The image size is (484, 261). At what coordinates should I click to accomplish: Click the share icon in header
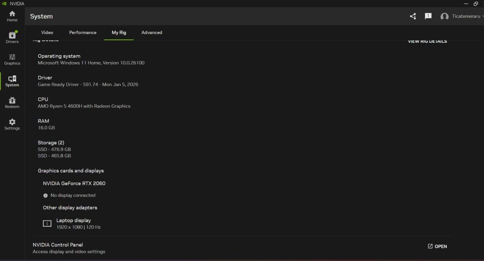tap(413, 16)
